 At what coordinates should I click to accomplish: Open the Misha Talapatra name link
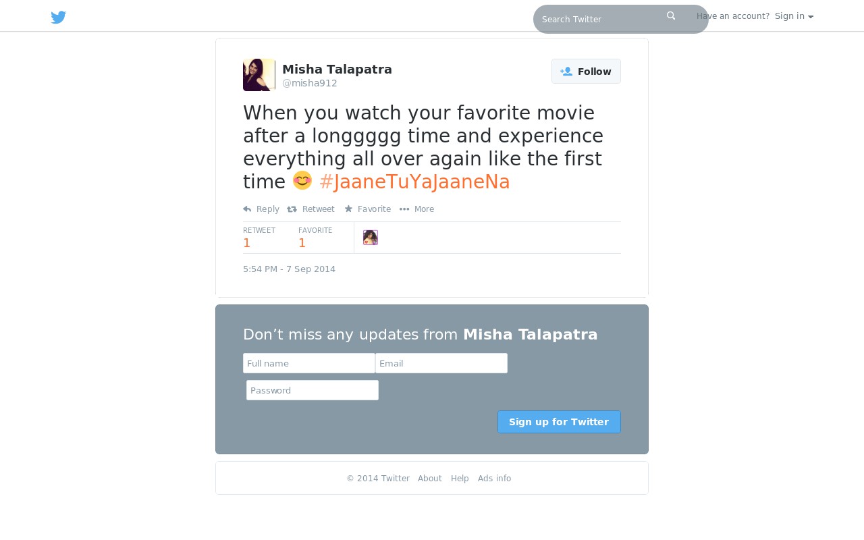337,69
